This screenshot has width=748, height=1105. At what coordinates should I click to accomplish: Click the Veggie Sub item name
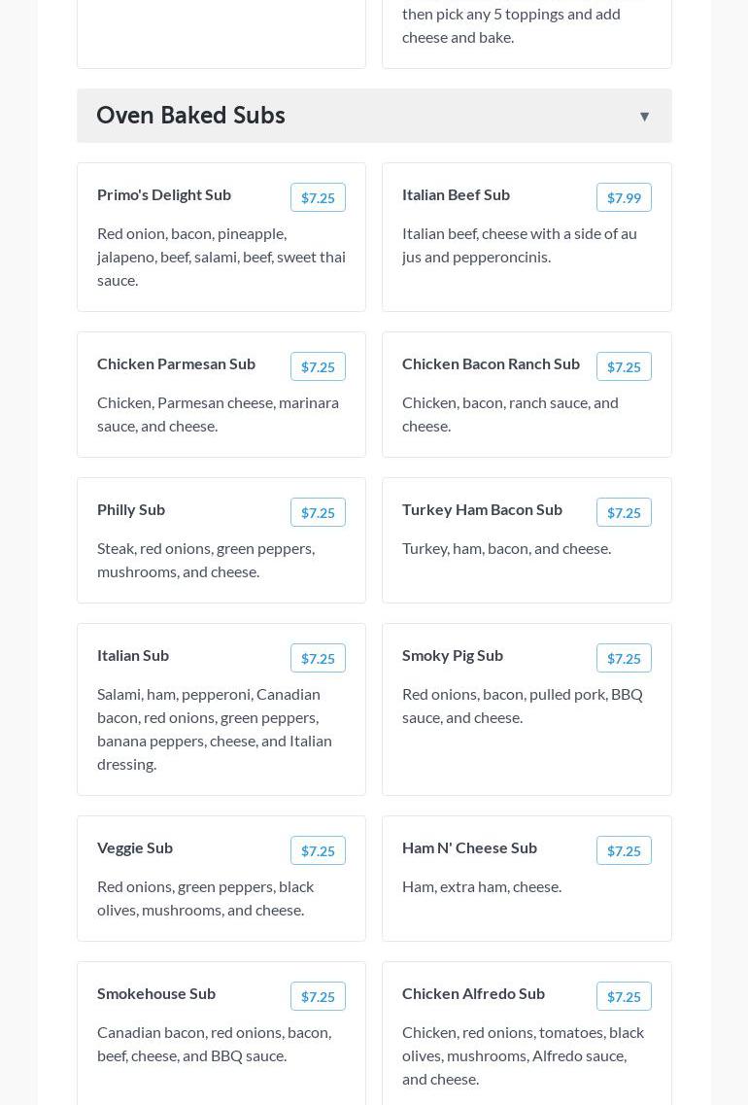tap(135, 847)
